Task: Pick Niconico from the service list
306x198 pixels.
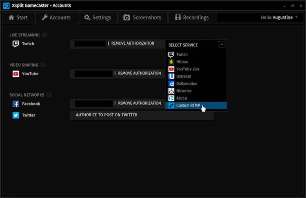Action: click(x=196, y=91)
